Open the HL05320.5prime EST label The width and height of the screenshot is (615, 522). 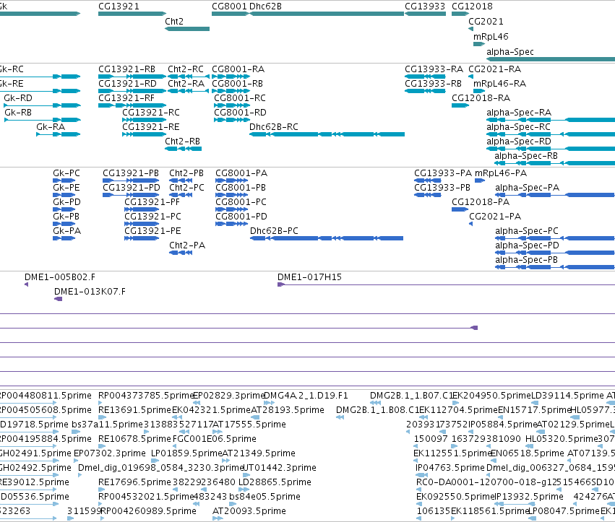coord(562,439)
